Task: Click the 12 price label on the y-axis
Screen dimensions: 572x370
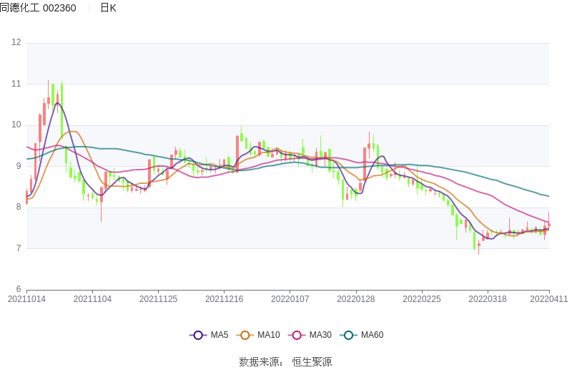Action: 16,42
